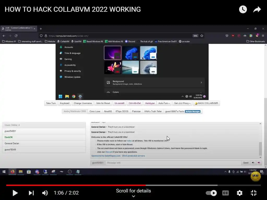Expand Scroll for details chevron

point(133,196)
